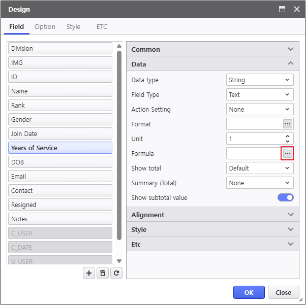Open the Format ellipsis button
Viewport: 306px width, 305px height.
coord(288,124)
